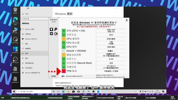
Task: Open 传递优化 in Settings sidebar
Action: [x=28, y=34]
